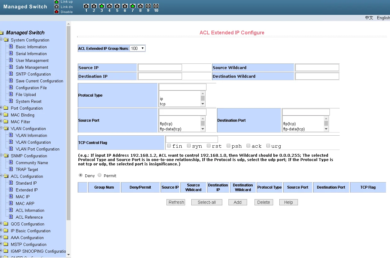Select the Permit radio button
The height and width of the screenshot is (258, 390).
[100, 175]
